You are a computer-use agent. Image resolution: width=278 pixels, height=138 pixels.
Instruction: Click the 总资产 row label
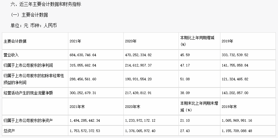point(9,131)
